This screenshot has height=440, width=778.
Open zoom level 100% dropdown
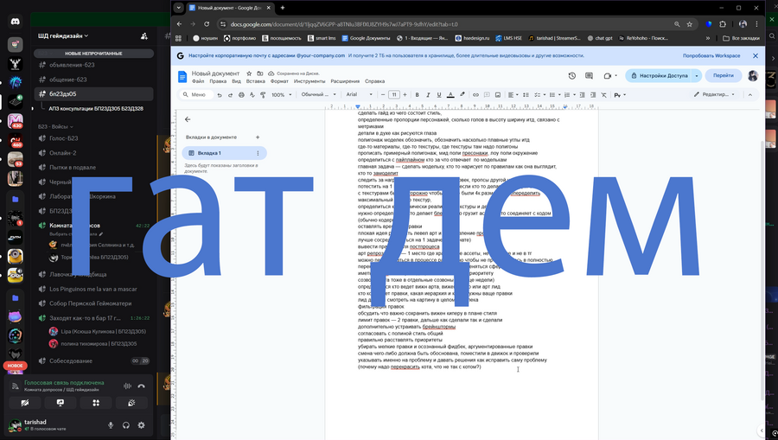281,95
